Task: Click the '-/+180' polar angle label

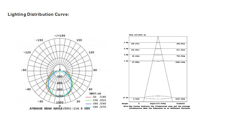Action: 60,36
